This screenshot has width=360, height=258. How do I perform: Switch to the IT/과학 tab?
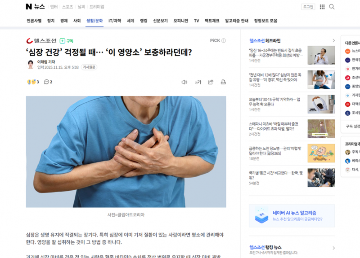click(x=115, y=21)
